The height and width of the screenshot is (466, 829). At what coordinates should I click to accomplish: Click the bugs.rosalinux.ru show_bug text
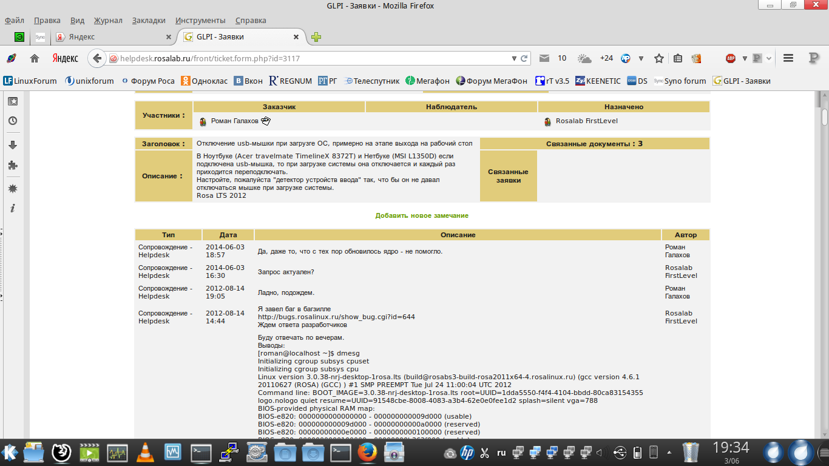[x=336, y=317]
